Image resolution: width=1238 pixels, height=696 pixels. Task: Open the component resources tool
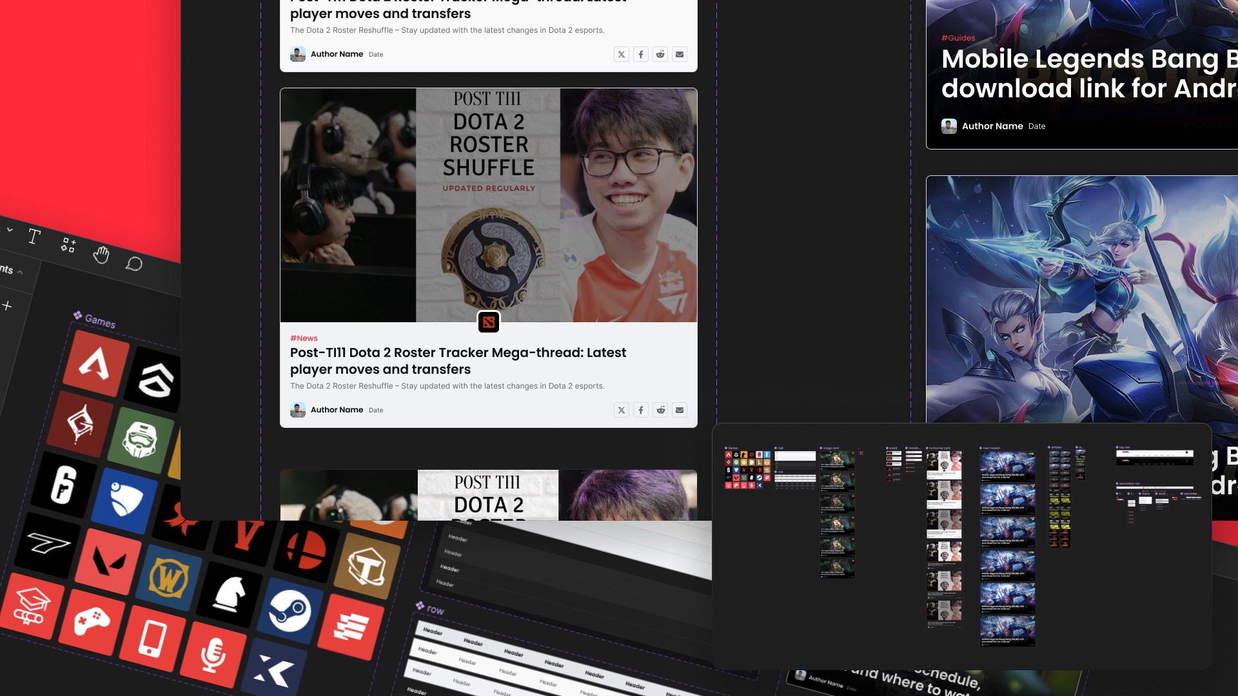coord(68,245)
